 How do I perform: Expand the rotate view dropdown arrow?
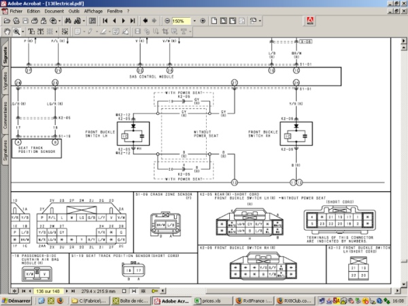(260, 21)
